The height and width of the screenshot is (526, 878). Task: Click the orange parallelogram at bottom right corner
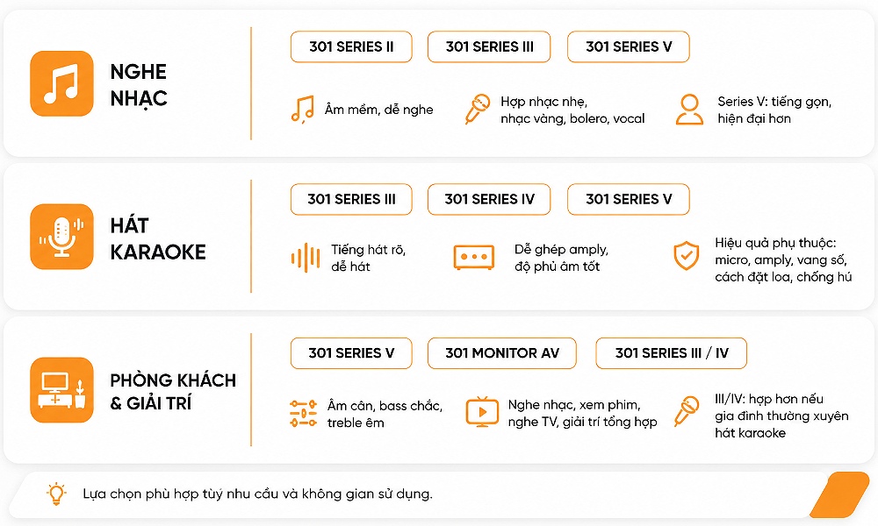coord(839,494)
